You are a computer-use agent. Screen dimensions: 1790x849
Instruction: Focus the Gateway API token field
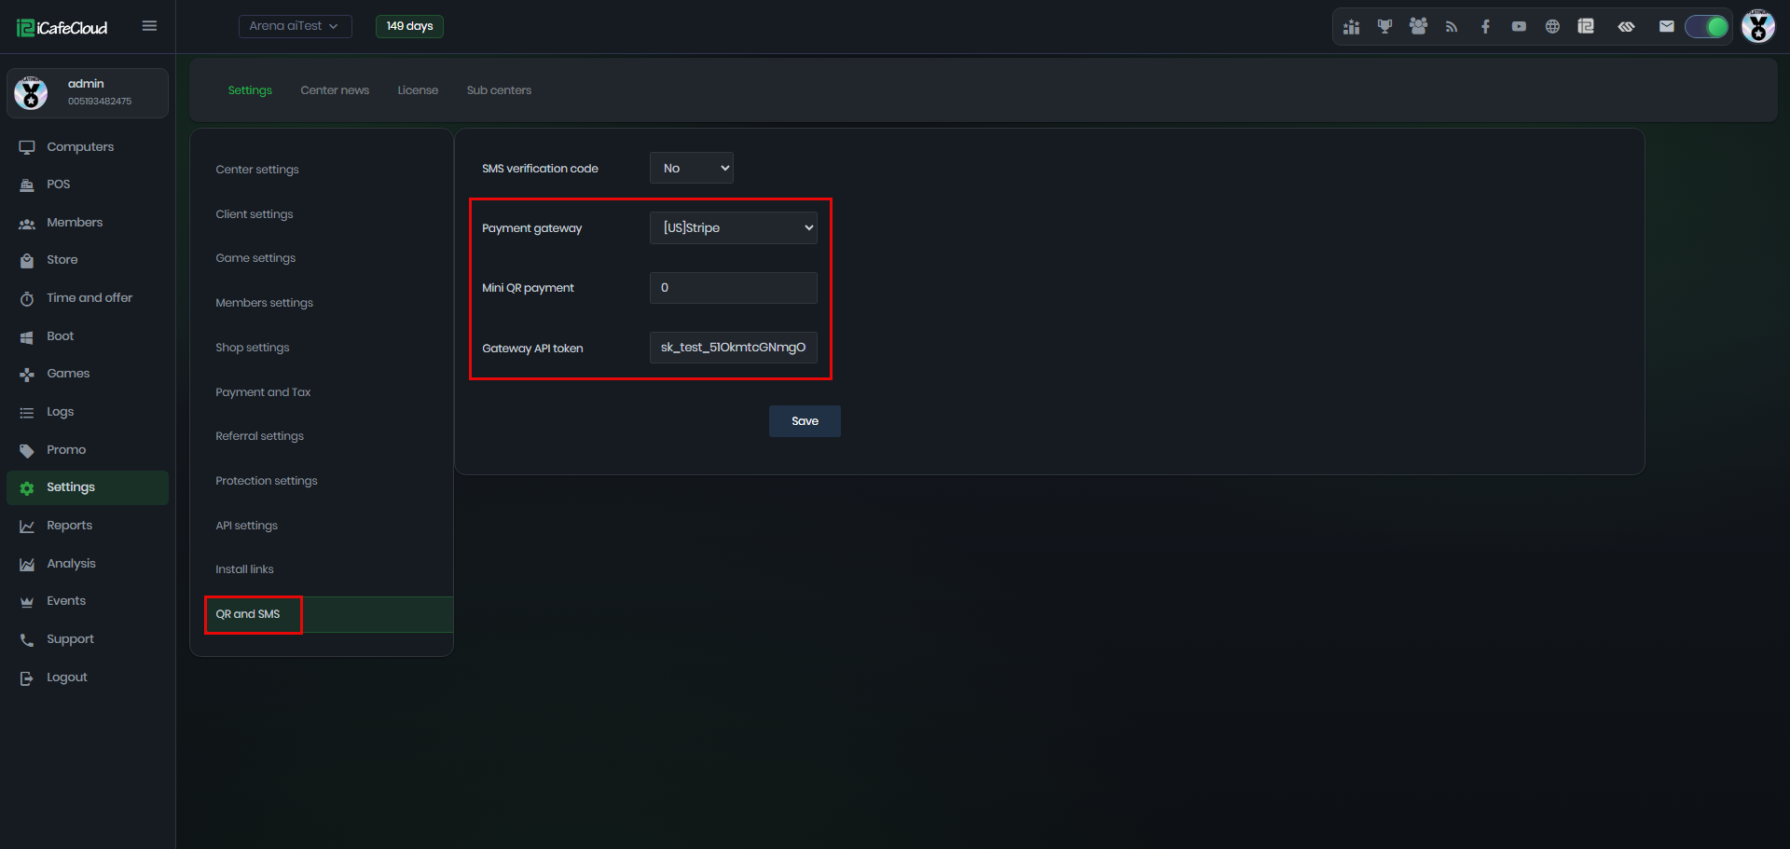(x=734, y=348)
